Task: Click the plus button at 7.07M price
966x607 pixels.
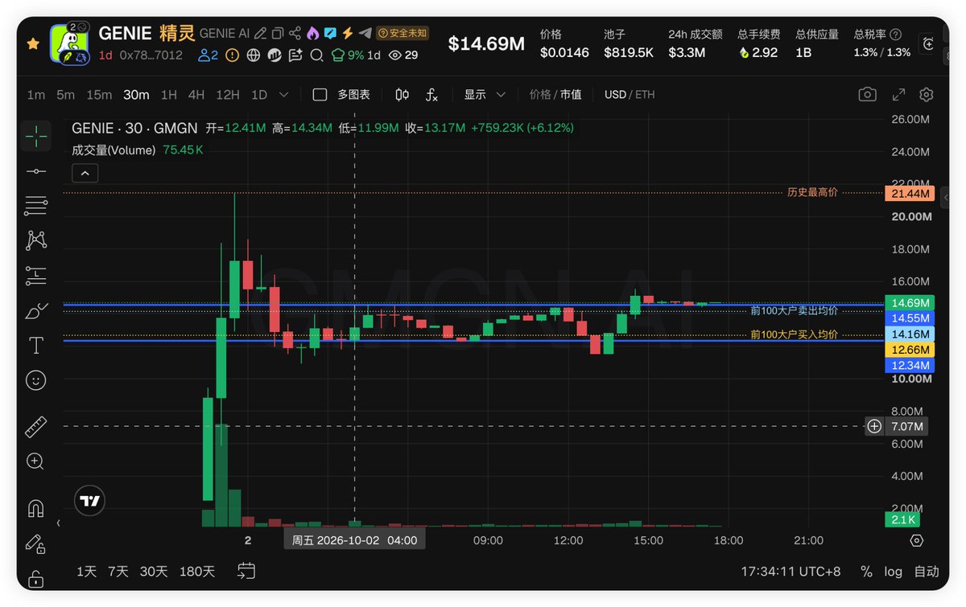Action: click(874, 426)
